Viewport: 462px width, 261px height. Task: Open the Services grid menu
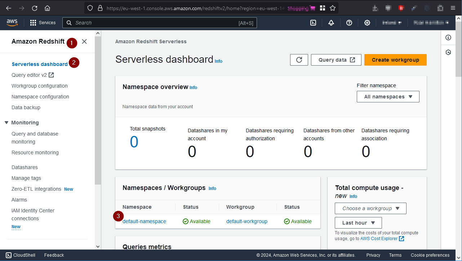[x=43, y=23]
